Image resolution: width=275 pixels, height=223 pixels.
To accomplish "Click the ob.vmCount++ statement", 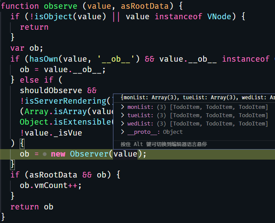I will (51, 185).
